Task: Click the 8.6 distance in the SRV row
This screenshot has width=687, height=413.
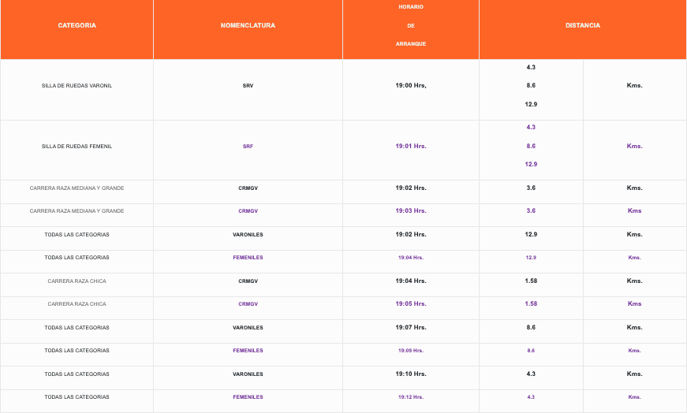Action: (x=531, y=86)
